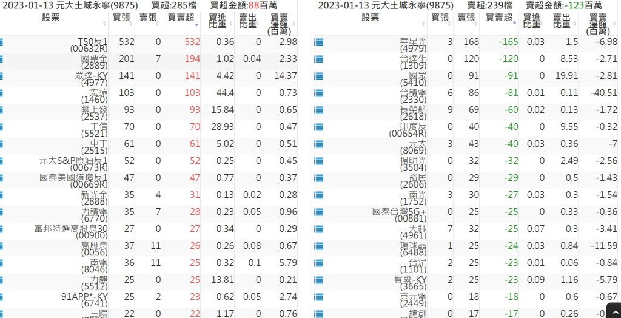Click the list icon next to 長榮航 (2618)
The height and width of the screenshot is (318, 621).
(318, 110)
